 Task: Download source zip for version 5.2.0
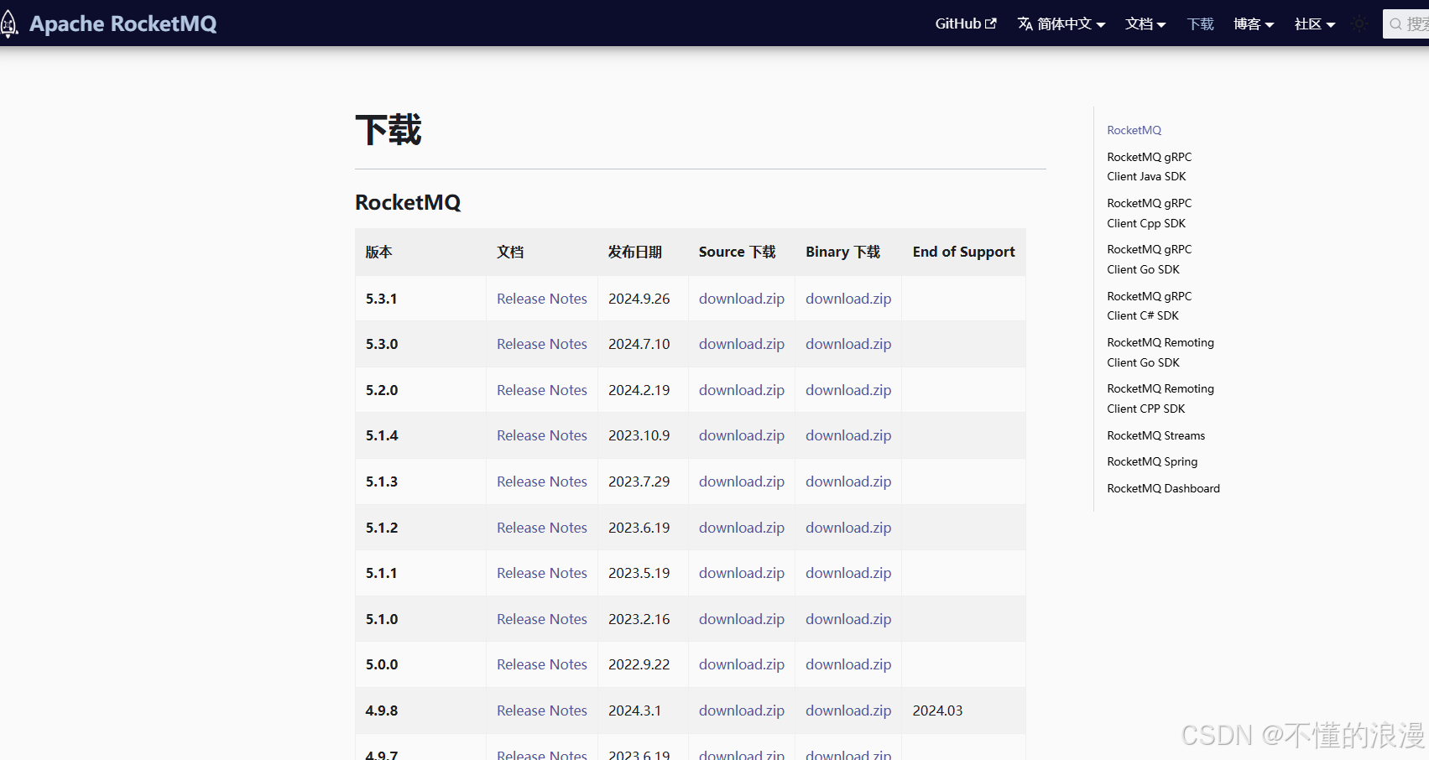[x=742, y=390]
